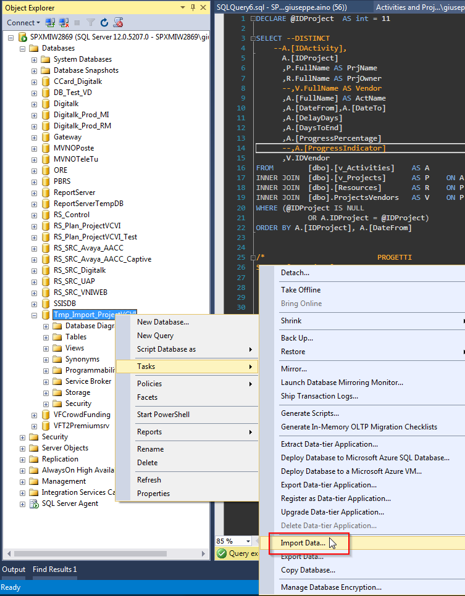
Task: Toggle the Object Explorer auto-hide pin
Action: coord(193,7)
